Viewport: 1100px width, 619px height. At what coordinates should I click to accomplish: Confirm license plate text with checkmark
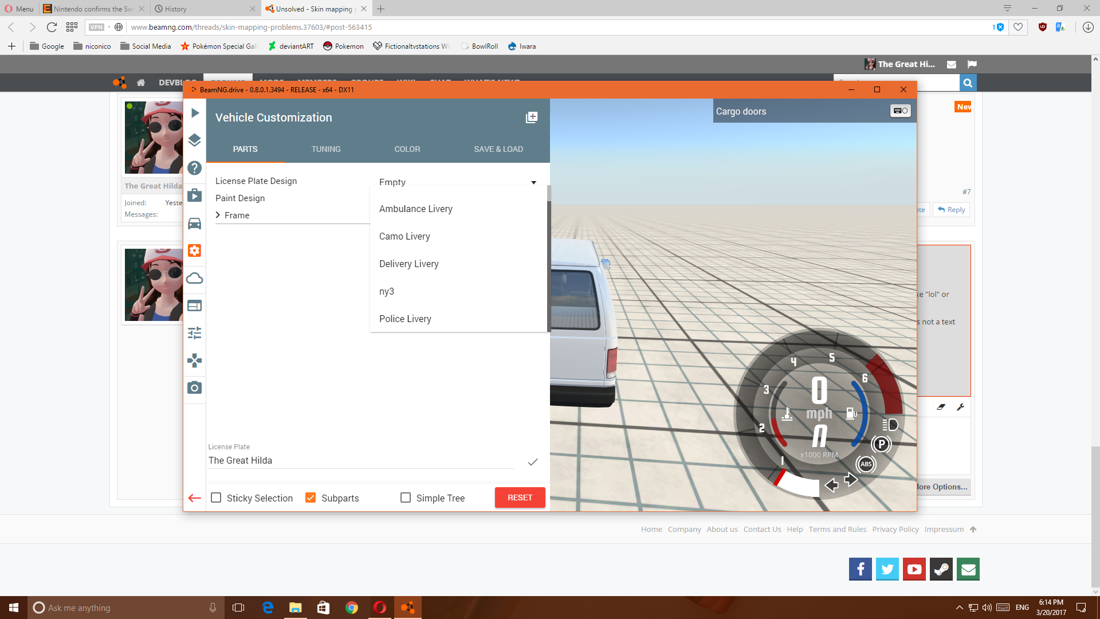533,462
